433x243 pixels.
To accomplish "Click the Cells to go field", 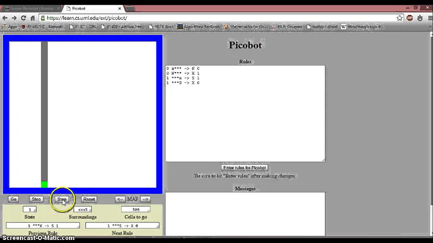I will (135, 209).
